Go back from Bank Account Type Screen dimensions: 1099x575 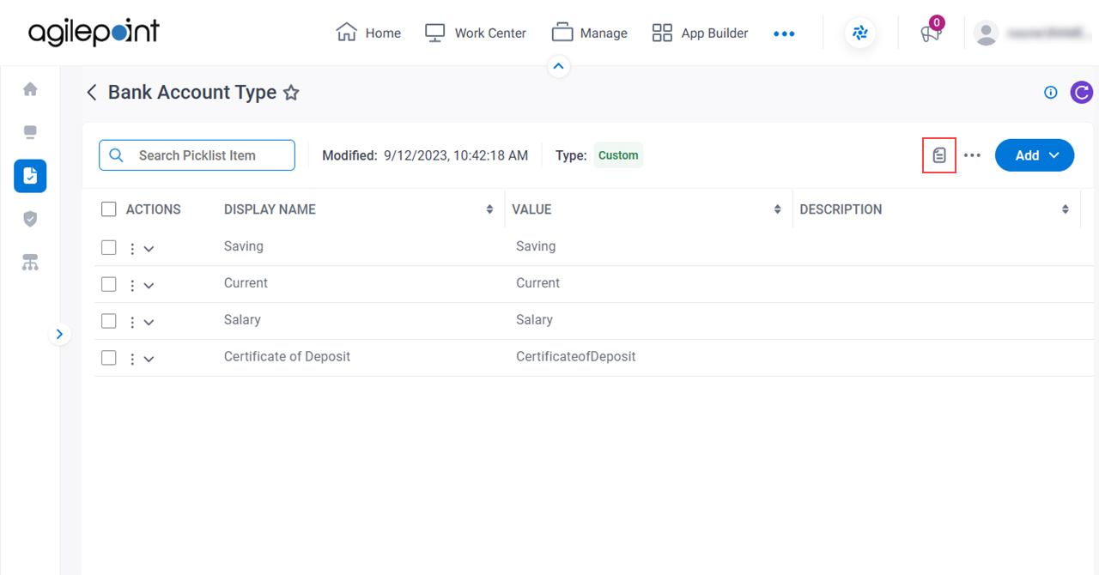[x=92, y=93]
